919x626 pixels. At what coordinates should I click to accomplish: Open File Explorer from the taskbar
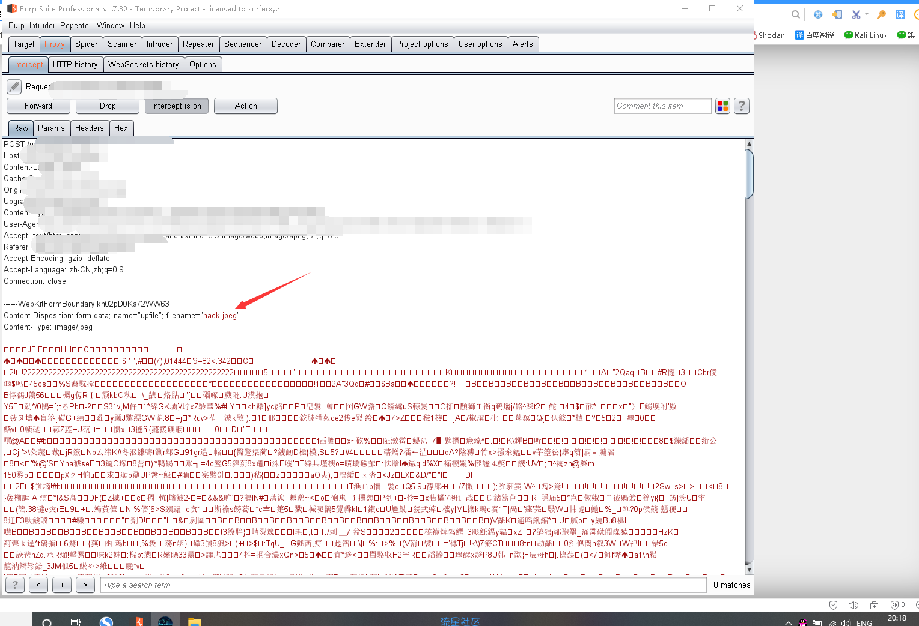[194, 622]
